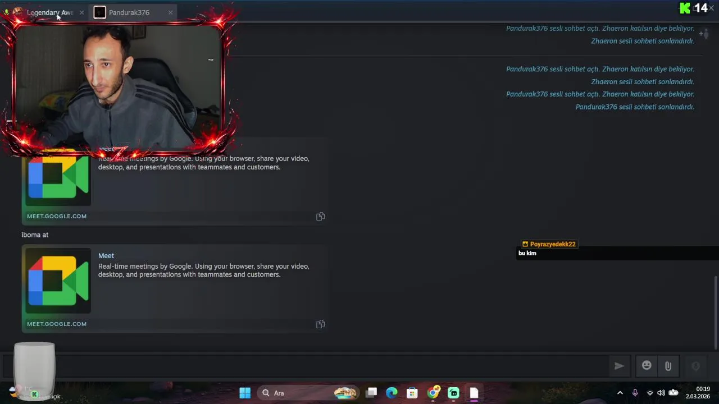Open Task View from the taskbar
719x404 pixels.
(x=371, y=393)
